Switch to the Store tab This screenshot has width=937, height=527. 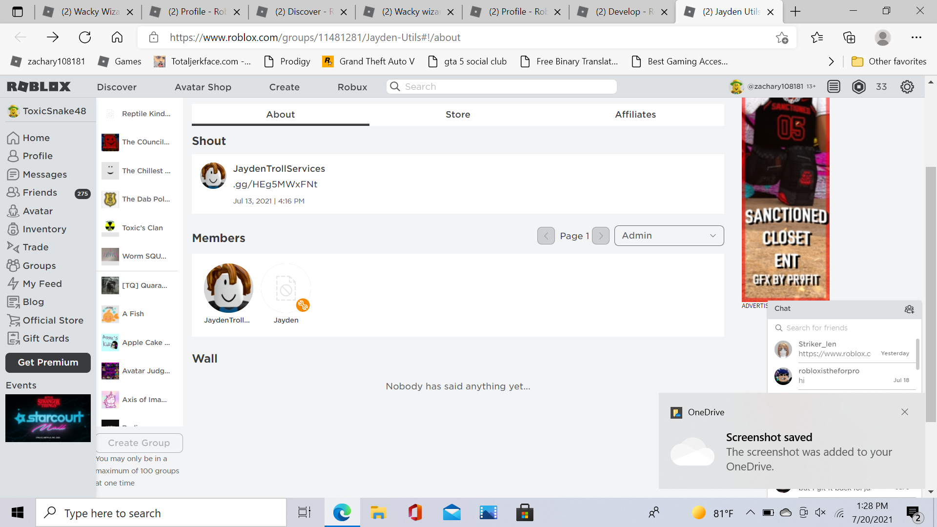click(x=458, y=114)
